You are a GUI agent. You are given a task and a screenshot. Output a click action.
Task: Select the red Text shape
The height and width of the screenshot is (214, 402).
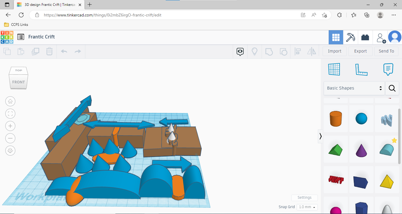[336, 180]
